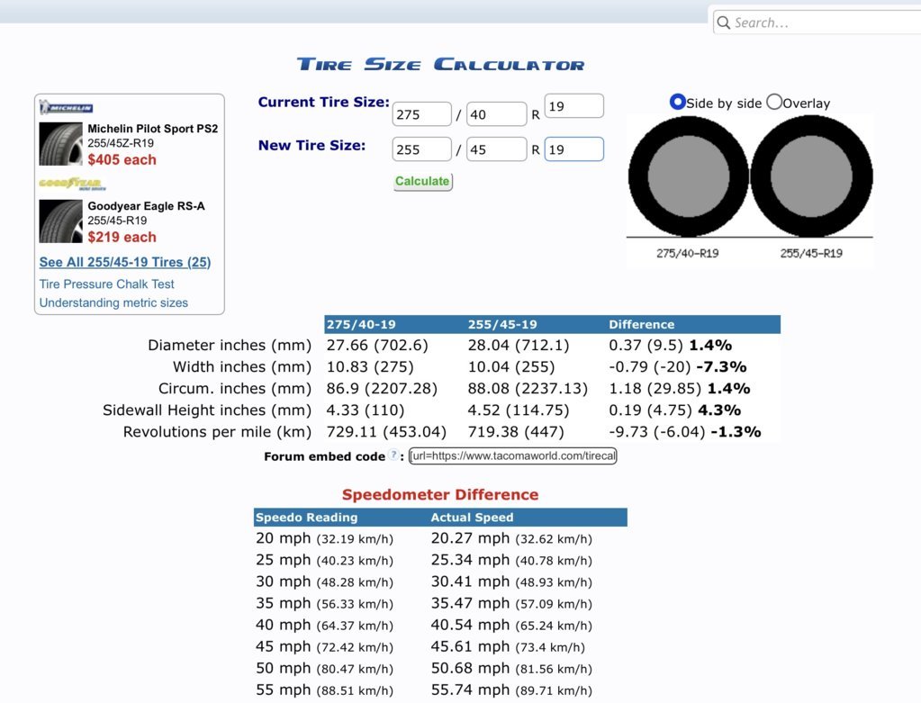
Task: Open Goodyear Eagle RS-A link
Action: coord(146,206)
